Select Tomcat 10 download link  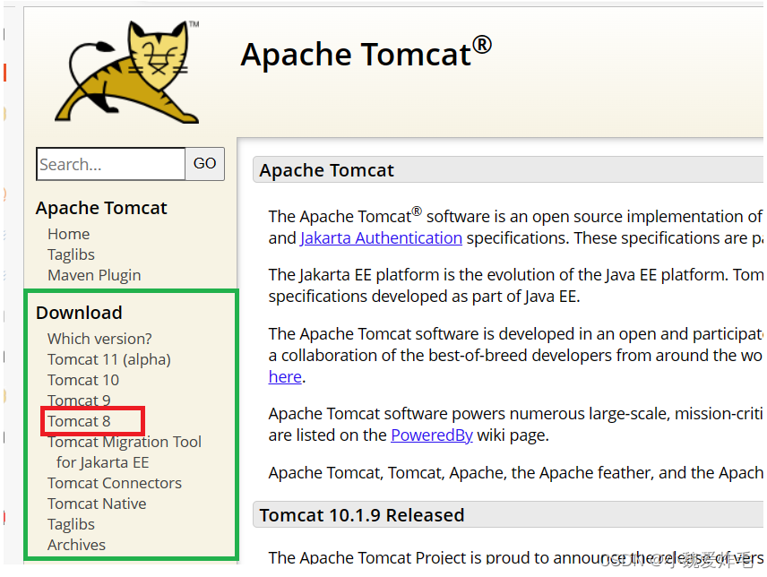click(83, 380)
